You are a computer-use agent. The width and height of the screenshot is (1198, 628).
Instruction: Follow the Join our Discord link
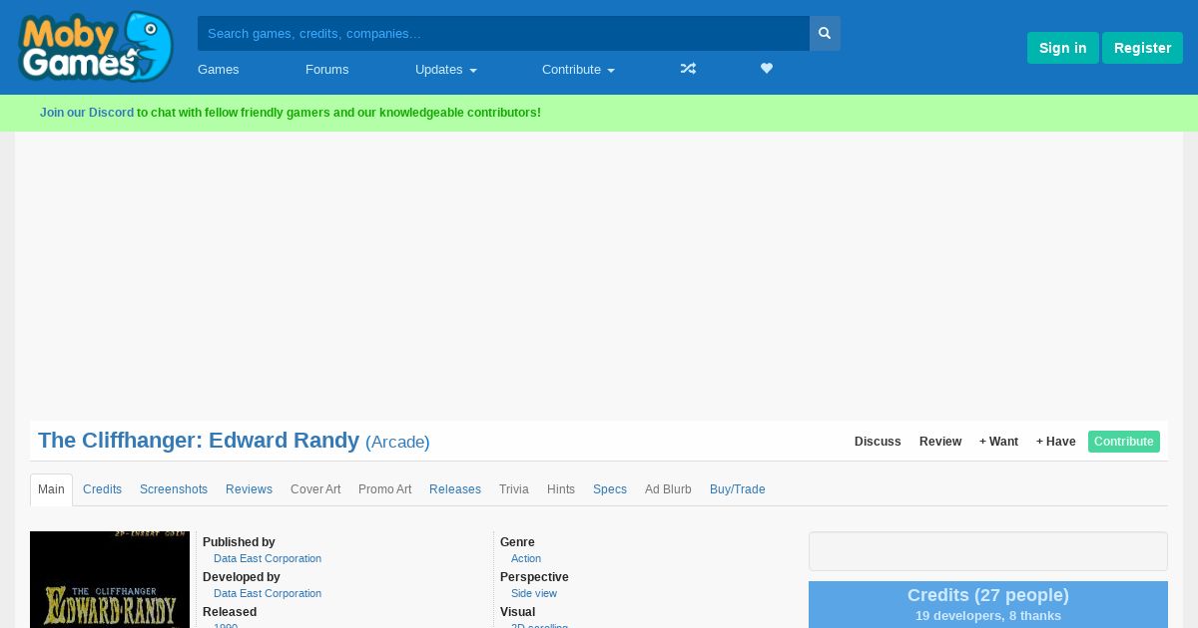pyautogui.click(x=87, y=113)
